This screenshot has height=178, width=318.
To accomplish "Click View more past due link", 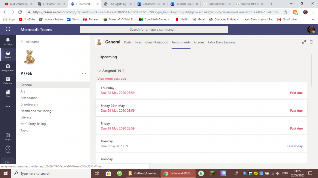I will [x=112, y=79].
